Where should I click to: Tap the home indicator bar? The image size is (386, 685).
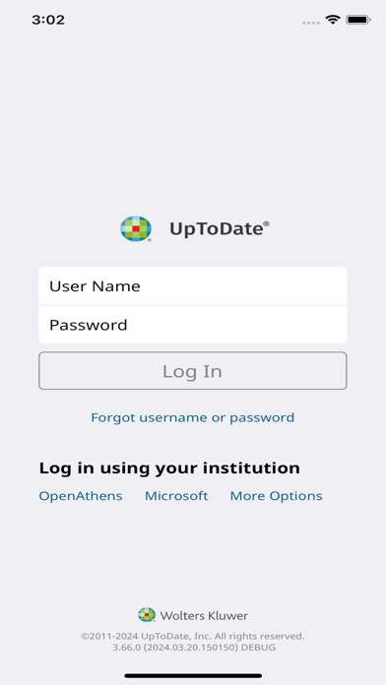tap(193, 676)
